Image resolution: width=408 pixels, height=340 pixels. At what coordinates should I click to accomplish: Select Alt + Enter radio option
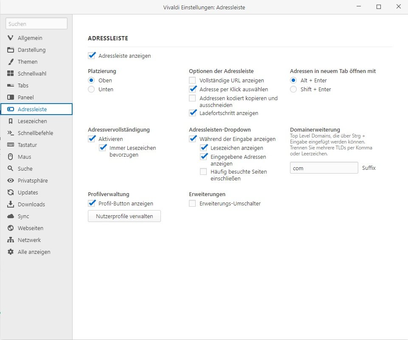click(293, 80)
